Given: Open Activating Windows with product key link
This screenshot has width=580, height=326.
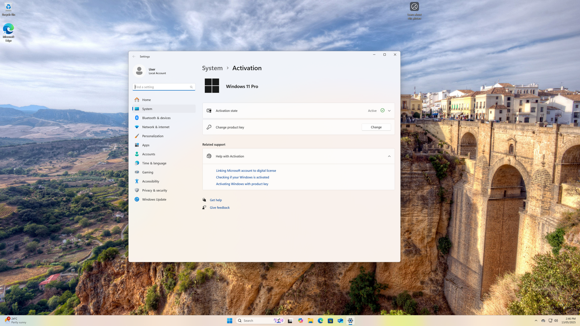Looking at the screenshot, I should (x=242, y=184).
